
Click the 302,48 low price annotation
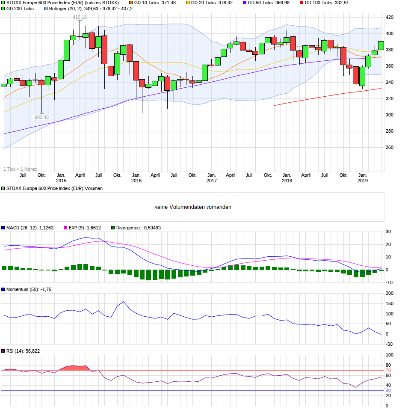41,117
